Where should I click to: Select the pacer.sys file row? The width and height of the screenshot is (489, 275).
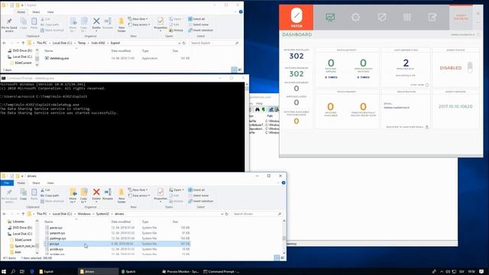pyautogui.click(x=117, y=228)
